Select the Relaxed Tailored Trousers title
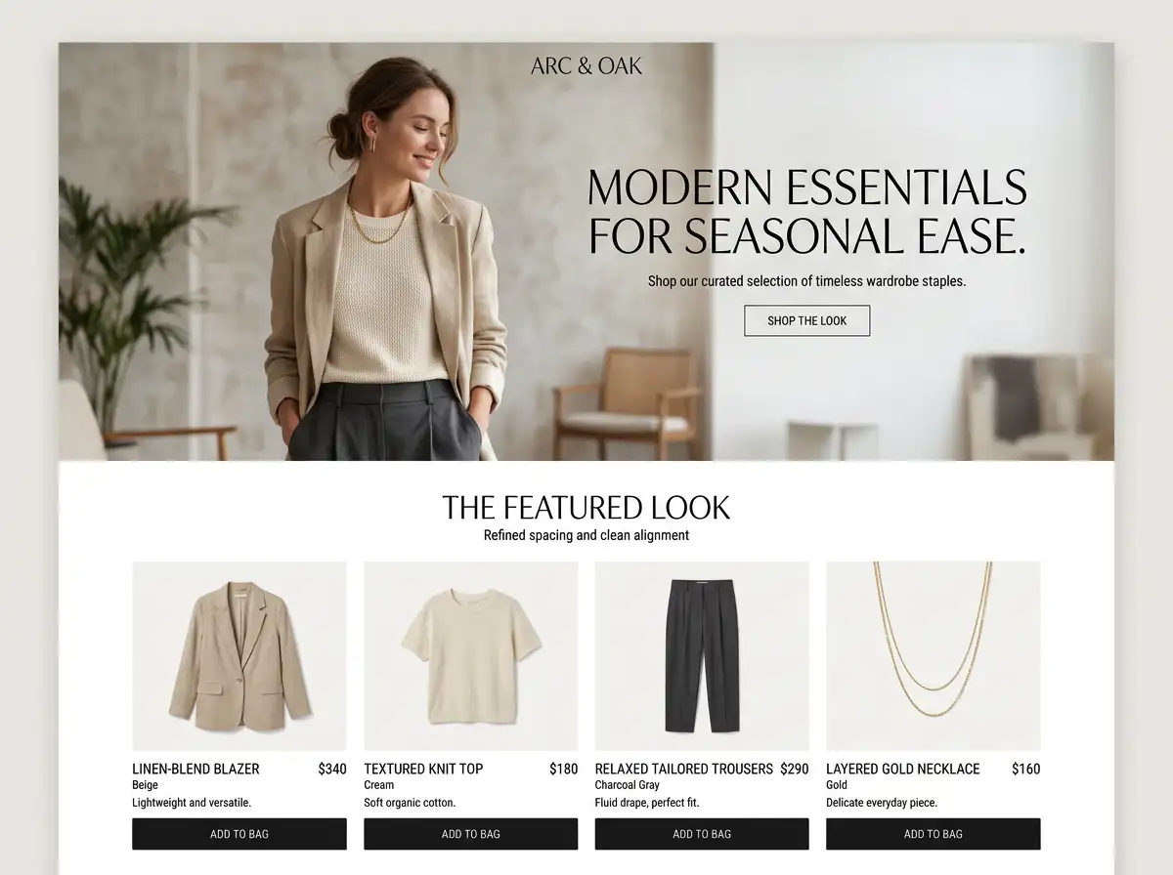 tap(683, 769)
